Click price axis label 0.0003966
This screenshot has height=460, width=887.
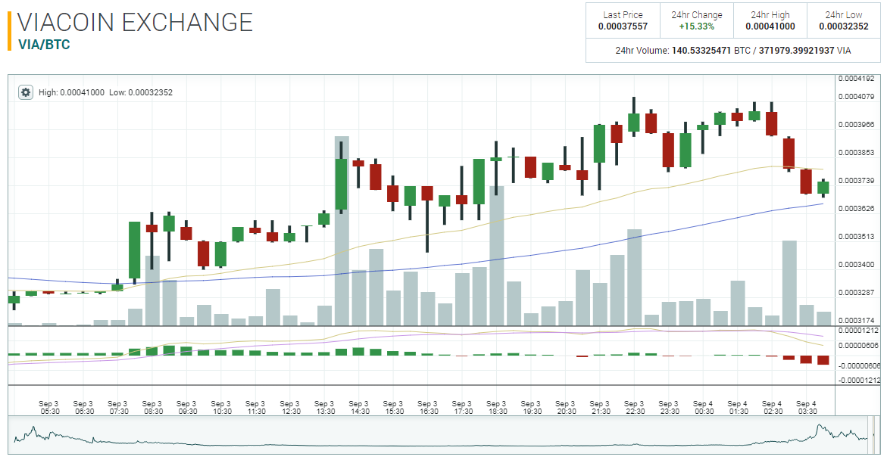tap(856, 124)
